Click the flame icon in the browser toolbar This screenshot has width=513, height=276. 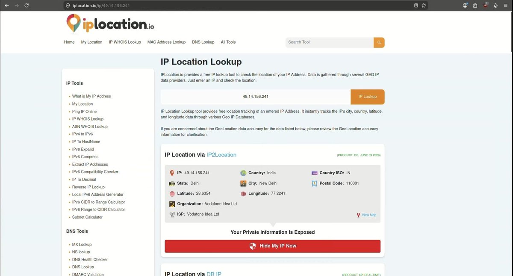coord(495,6)
